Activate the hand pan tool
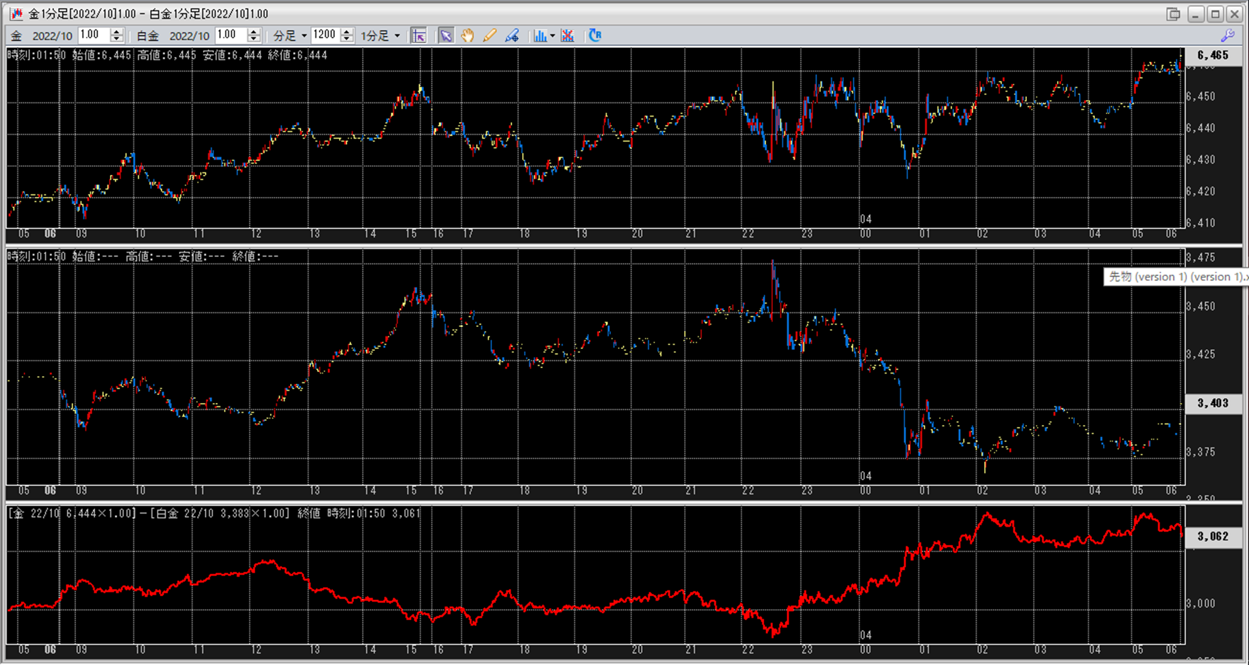This screenshot has height=665, width=1249. [x=467, y=36]
